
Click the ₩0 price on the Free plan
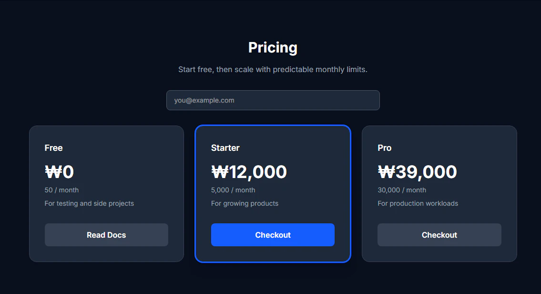pos(59,172)
